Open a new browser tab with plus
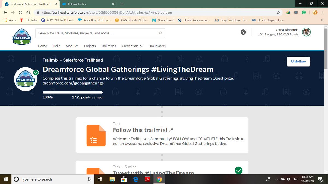This screenshot has width=328, height=184. 122,4
